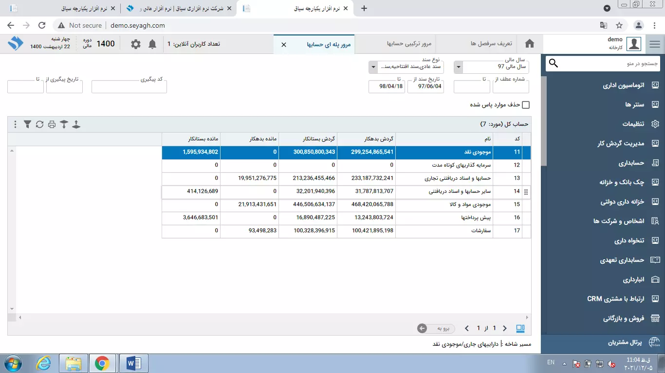The image size is (665, 373).
Task: Click the برو به go-to-page arrow button
Action: tap(423, 328)
